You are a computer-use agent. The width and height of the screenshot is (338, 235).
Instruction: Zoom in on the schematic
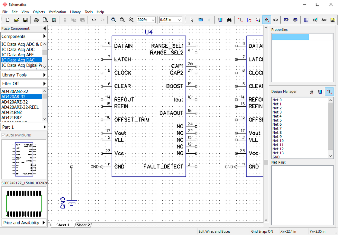click(113, 20)
